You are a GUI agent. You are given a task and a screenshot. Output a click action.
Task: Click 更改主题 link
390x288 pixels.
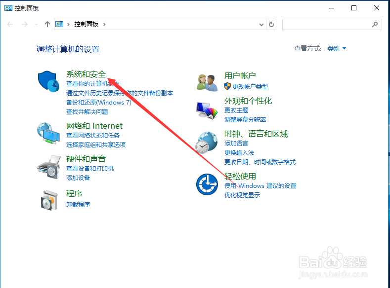pyautogui.click(x=236, y=110)
